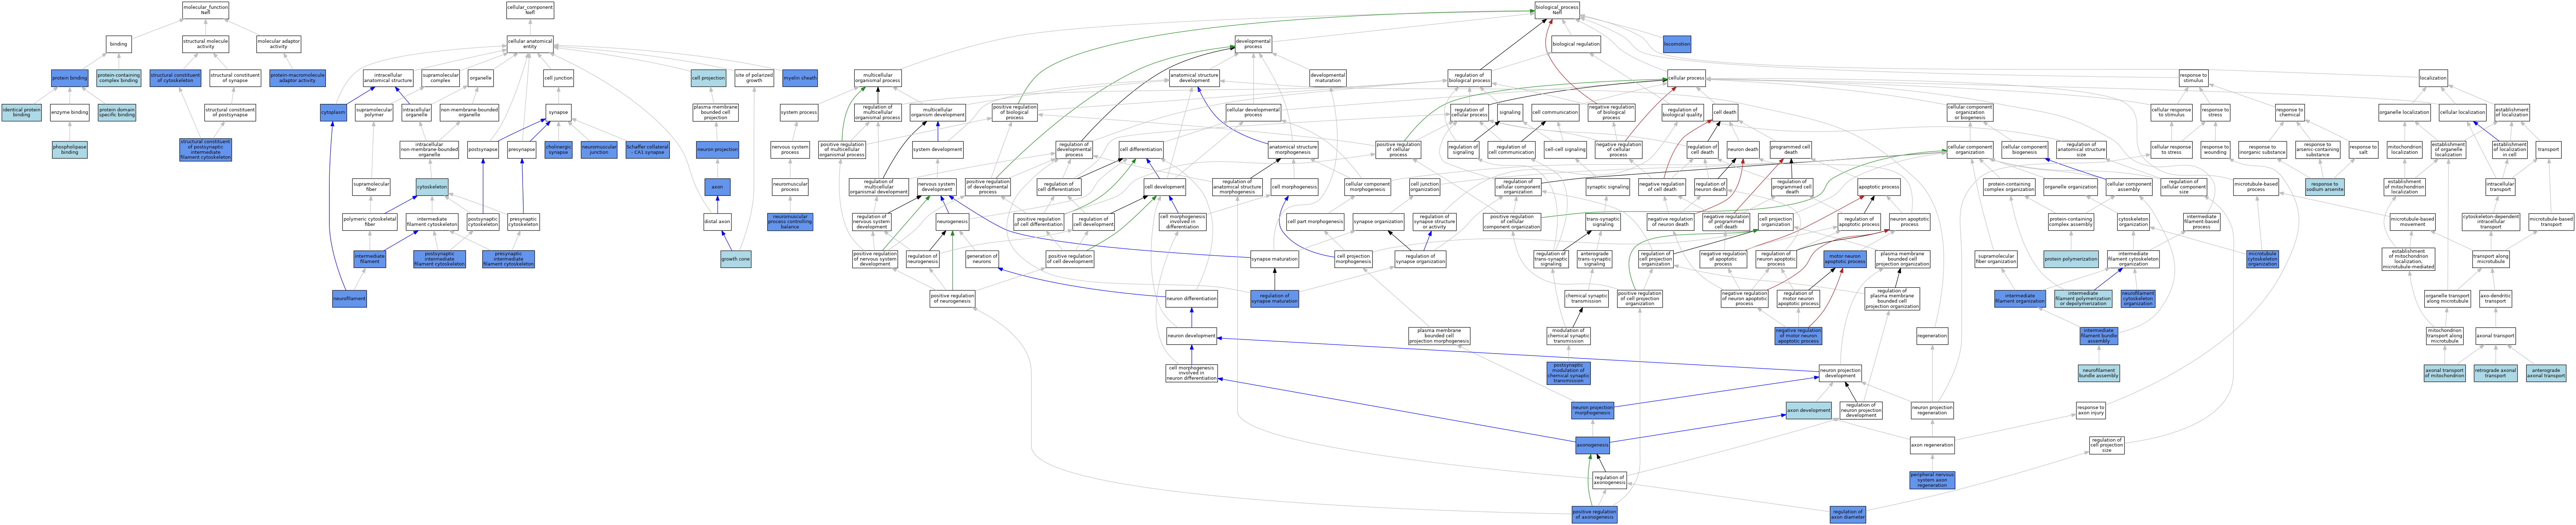Select 'microtubule cytoskeleton organization' blue node
2576x525 pixels.
click(x=2262, y=259)
